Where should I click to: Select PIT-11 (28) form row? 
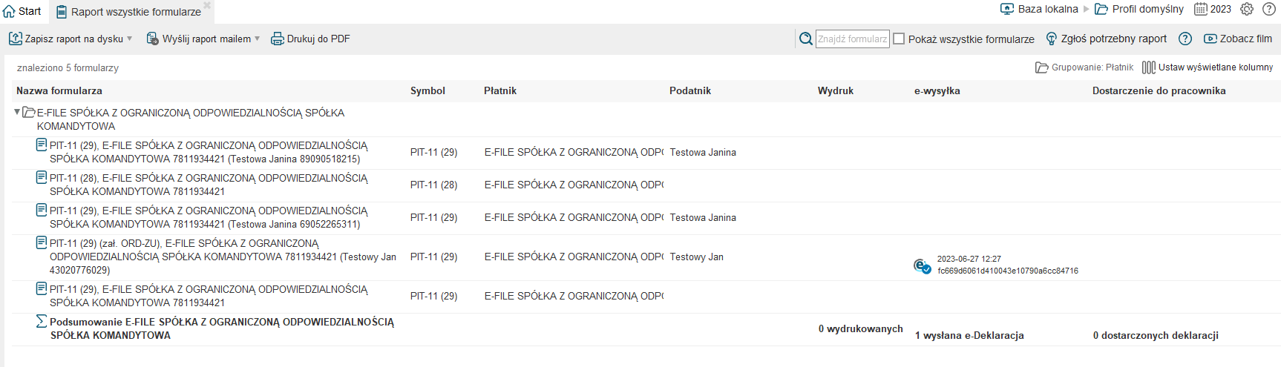[x=646, y=185]
